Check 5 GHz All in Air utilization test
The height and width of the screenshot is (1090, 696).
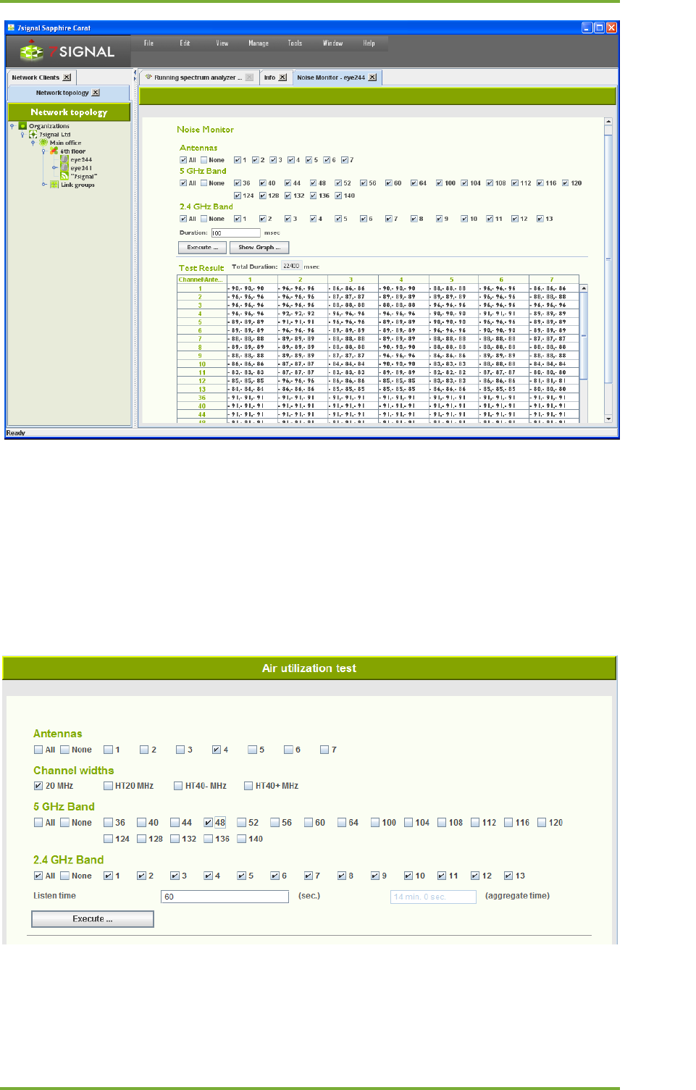pyautogui.click(x=38, y=823)
